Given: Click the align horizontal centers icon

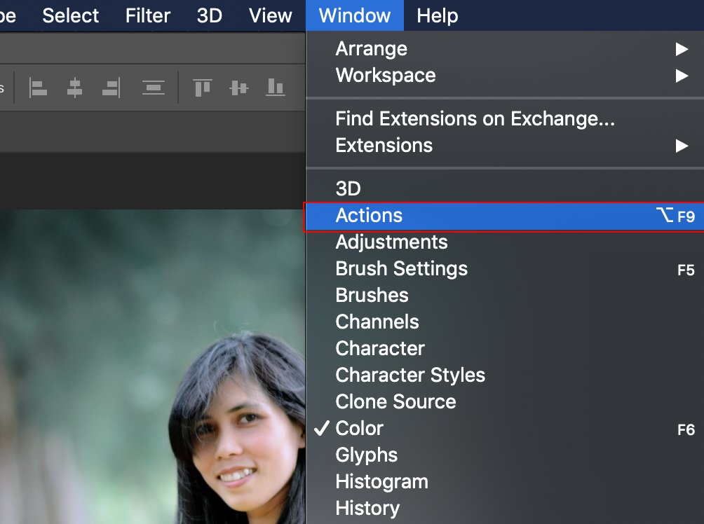Looking at the screenshot, I should 74,88.
